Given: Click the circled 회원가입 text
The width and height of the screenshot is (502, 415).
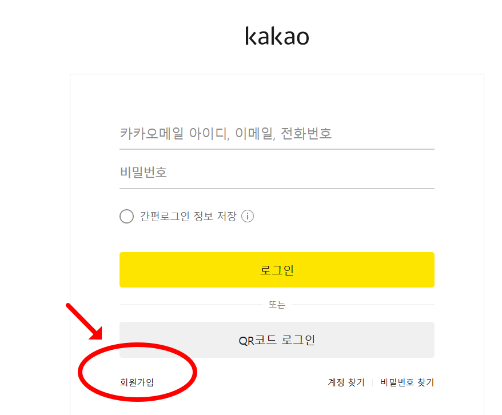Looking at the screenshot, I should click(x=137, y=382).
